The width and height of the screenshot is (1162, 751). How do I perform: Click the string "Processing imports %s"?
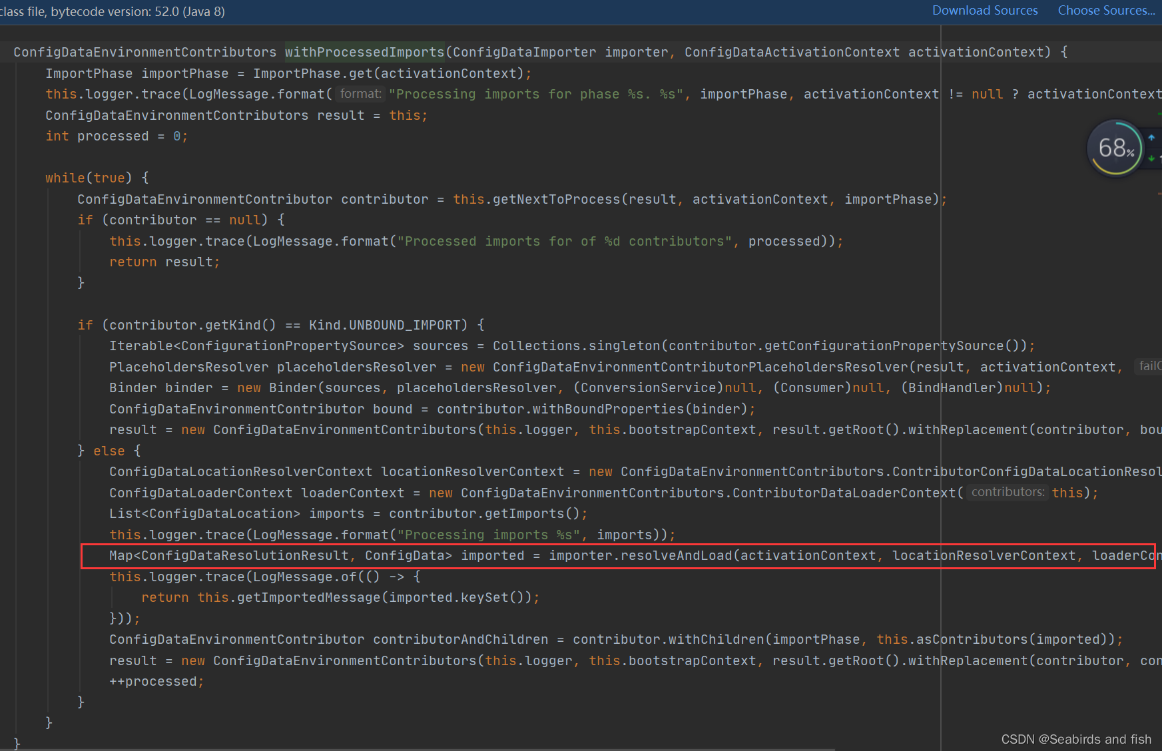[488, 535]
